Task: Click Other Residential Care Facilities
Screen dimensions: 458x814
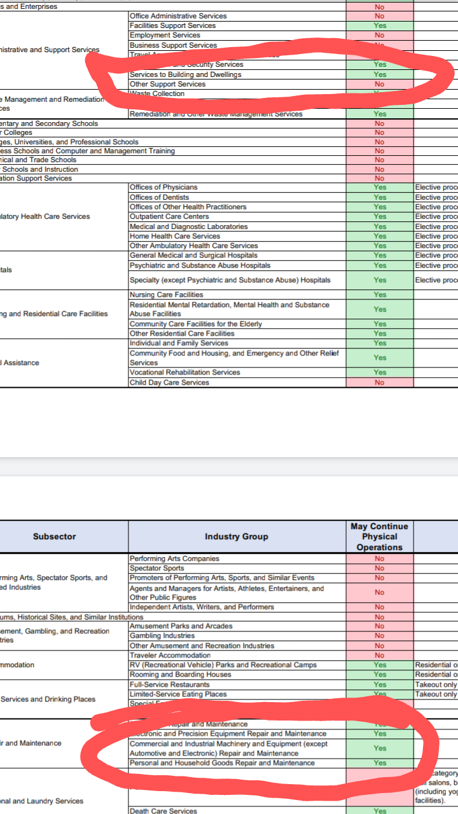Action: tap(237, 333)
